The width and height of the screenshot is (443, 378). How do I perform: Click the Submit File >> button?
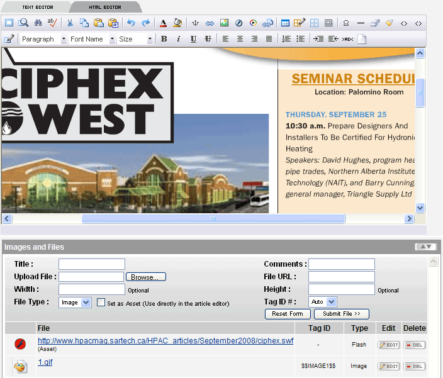[x=342, y=314]
